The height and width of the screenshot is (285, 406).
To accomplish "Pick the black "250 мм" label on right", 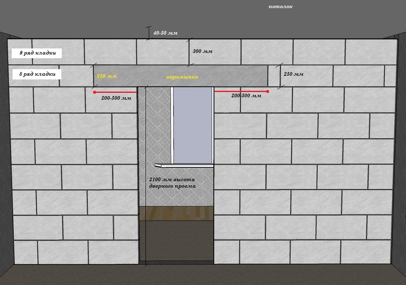I will [293, 74].
